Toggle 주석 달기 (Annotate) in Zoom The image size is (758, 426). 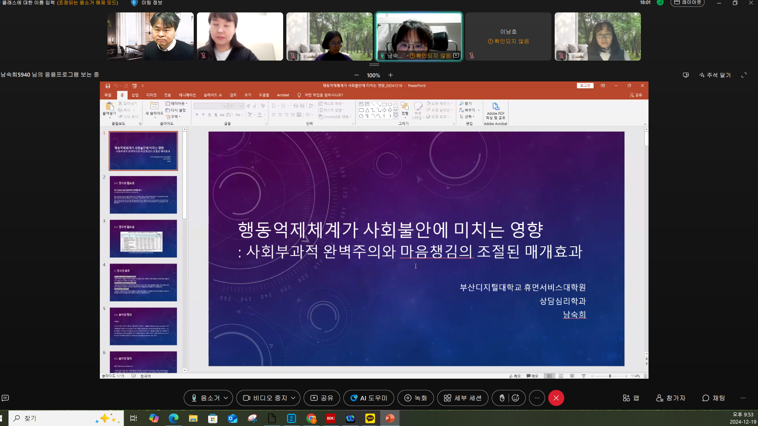(x=715, y=75)
